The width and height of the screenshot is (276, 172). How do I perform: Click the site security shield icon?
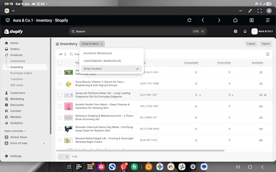click(8, 20)
